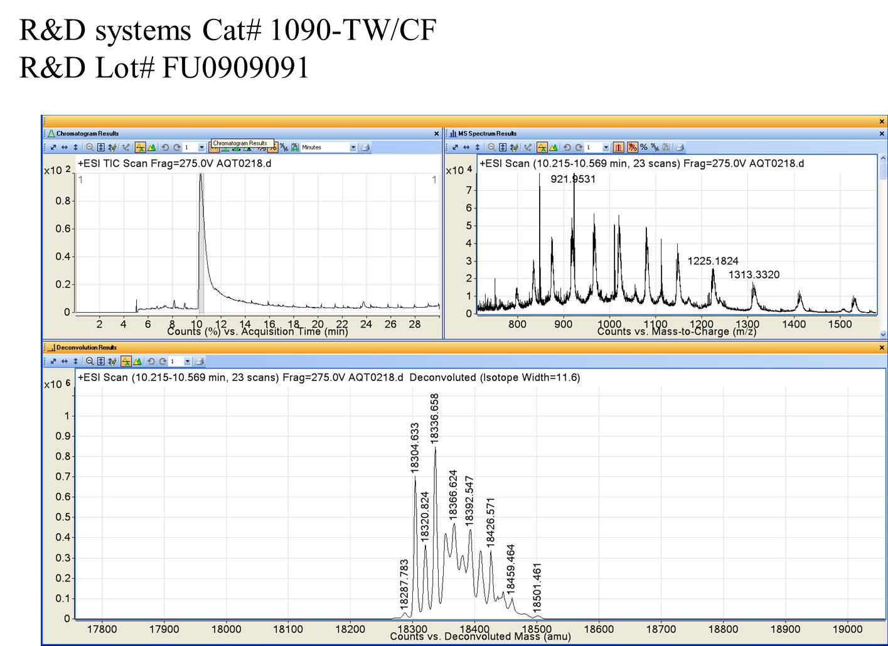Viewport: 888px width, 646px height.
Task: Click horizontal autoscale icon in Deconvolution toolbar
Action: click(x=65, y=362)
